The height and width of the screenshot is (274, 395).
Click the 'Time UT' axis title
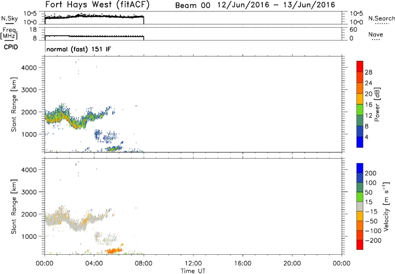(193, 271)
